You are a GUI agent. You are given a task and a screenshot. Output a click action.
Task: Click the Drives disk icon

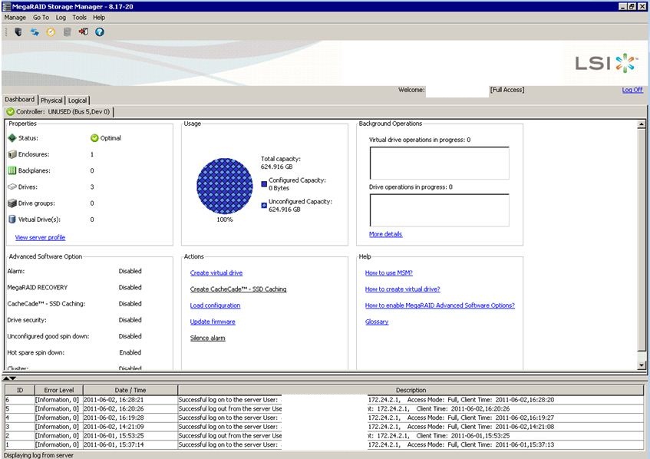12,187
